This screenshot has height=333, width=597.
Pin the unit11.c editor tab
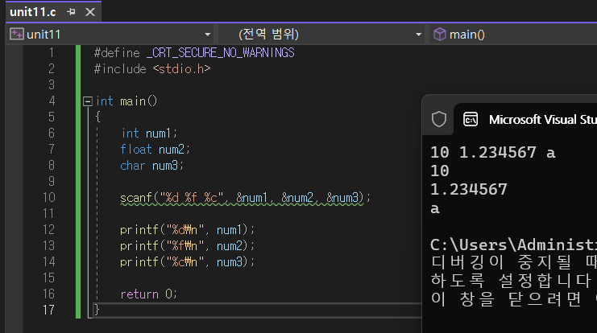pyautogui.click(x=71, y=12)
